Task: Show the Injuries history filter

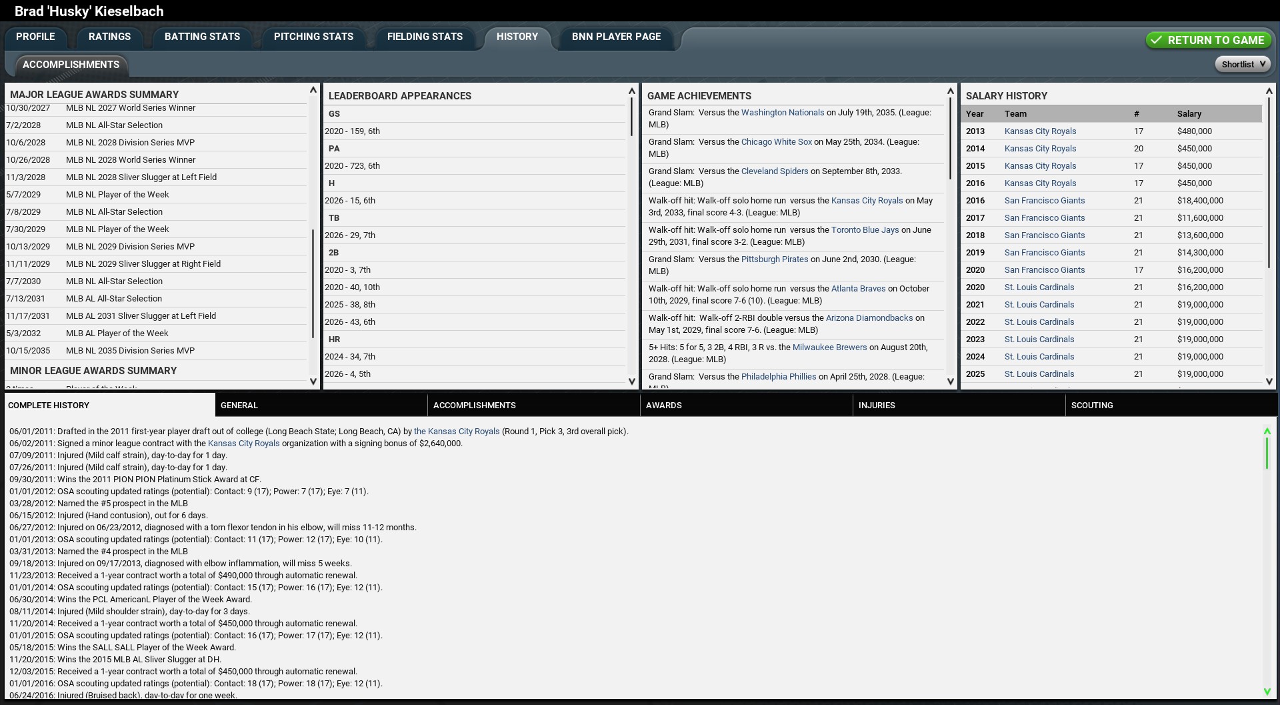Action: coord(876,406)
